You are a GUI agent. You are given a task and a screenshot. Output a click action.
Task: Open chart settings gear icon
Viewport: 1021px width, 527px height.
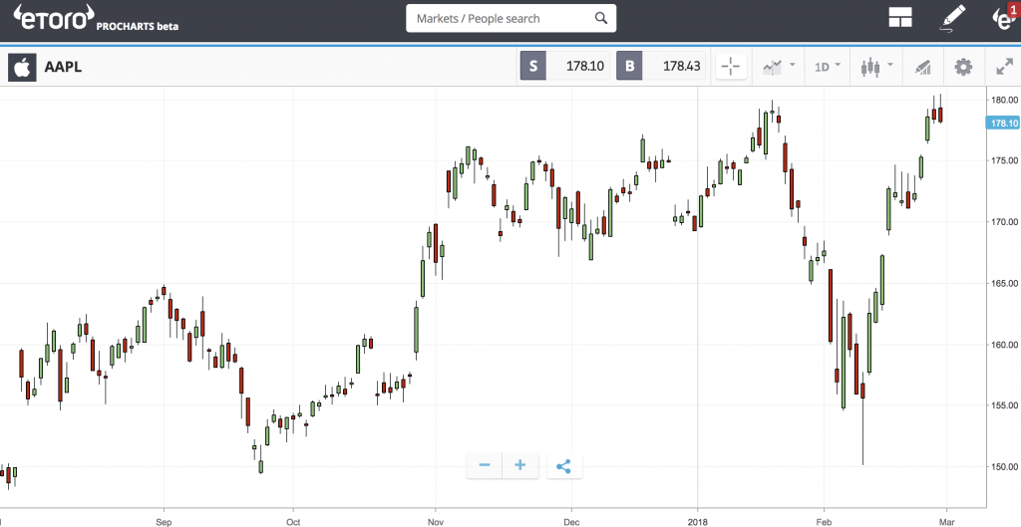tap(963, 67)
